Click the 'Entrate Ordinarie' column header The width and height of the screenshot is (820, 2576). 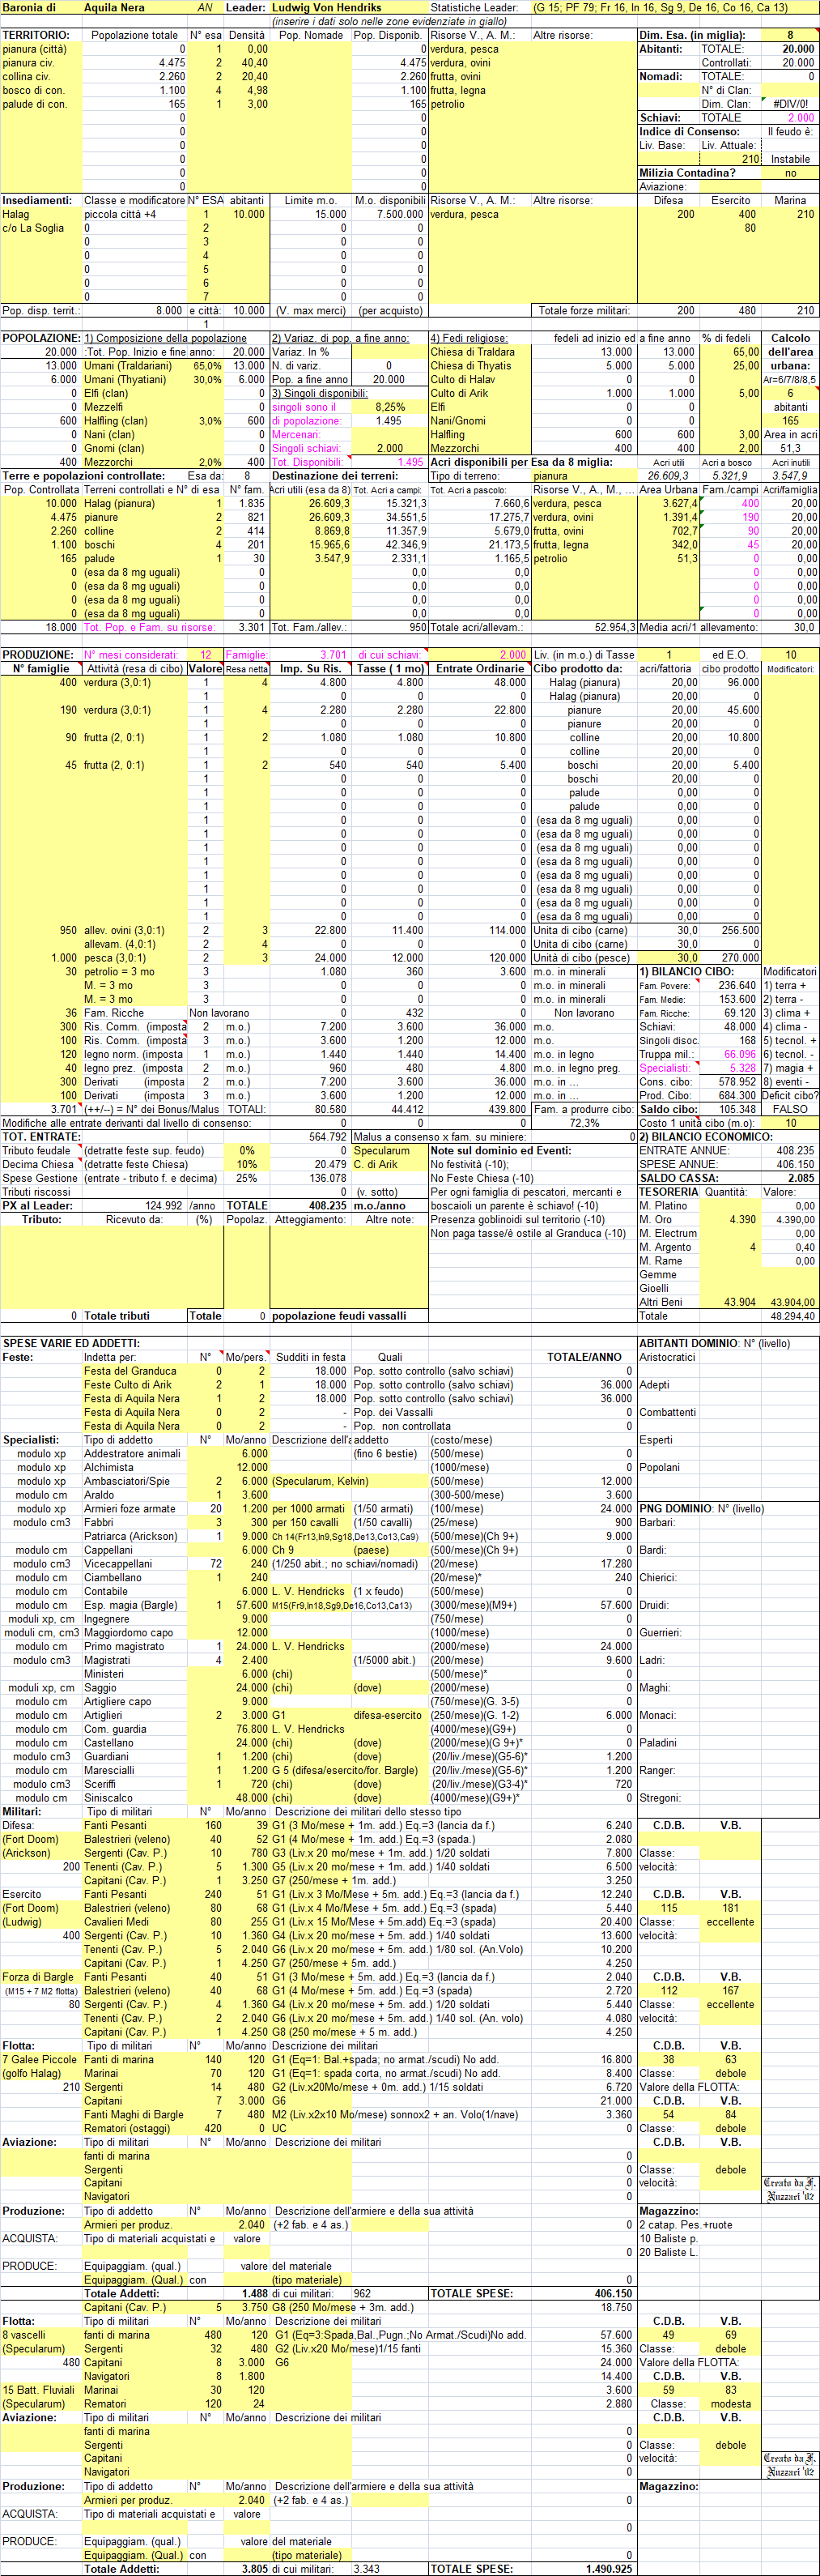pyautogui.click(x=479, y=669)
